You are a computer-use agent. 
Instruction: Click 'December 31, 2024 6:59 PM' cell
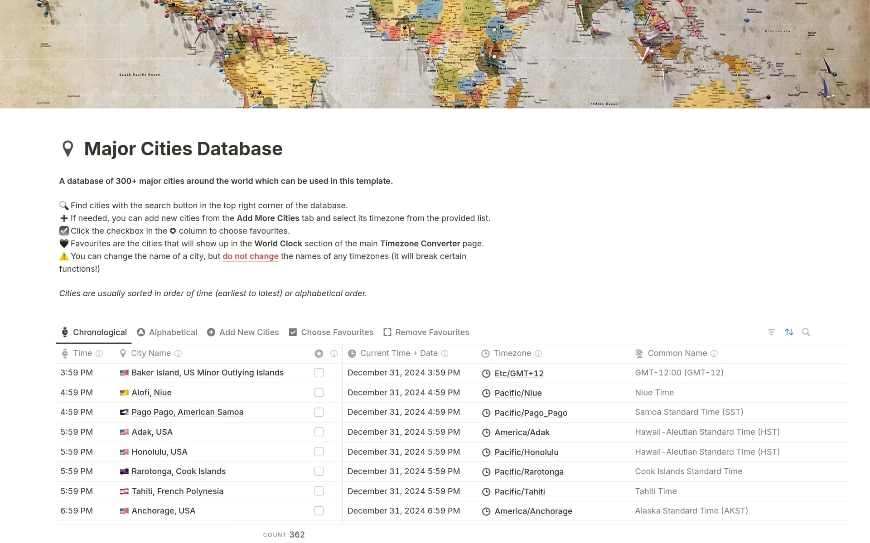pos(404,511)
